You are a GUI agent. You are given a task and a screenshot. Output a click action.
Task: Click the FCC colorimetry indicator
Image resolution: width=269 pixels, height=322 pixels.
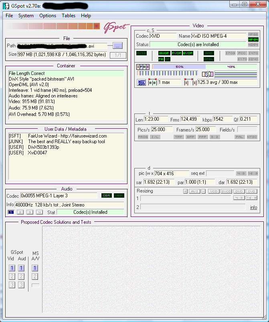(x=242, y=53)
